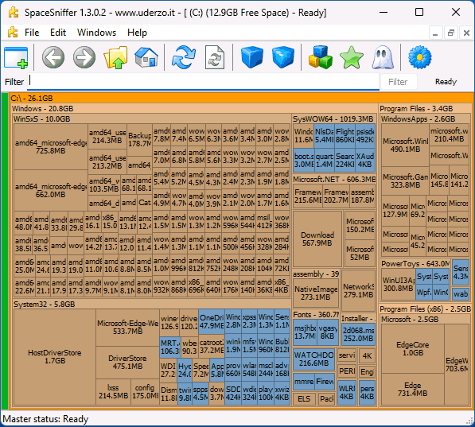This screenshot has height=427, width=475.
Task: Select the msjhb 13.7M font block
Action: pyautogui.click(x=305, y=332)
